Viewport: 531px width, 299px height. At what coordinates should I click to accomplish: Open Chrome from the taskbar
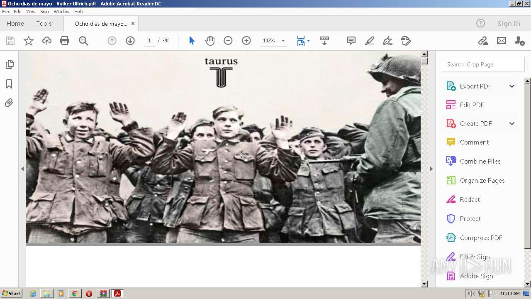75,294
